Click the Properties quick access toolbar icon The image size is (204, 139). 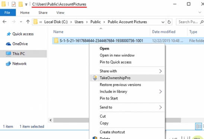[14, 4]
